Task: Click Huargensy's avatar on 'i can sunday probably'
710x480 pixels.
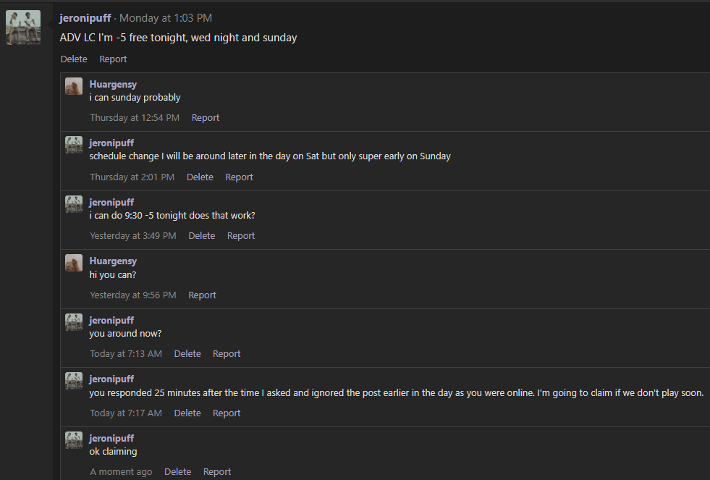Action: (x=74, y=86)
